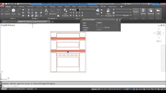Switch to the Annotate ribbon tab
166x93 pixels.
click(21, 6)
